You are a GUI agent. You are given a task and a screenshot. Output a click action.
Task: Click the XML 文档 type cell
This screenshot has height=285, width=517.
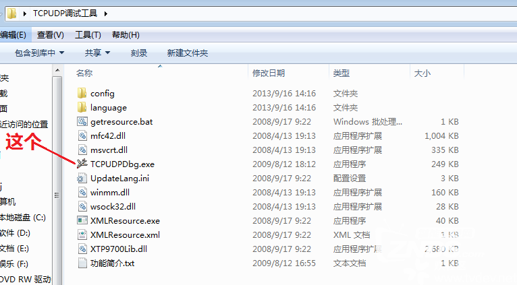pyautogui.click(x=352, y=235)
